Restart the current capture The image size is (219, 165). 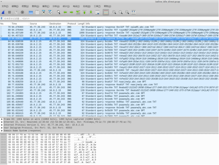click(x=16, y=12)
